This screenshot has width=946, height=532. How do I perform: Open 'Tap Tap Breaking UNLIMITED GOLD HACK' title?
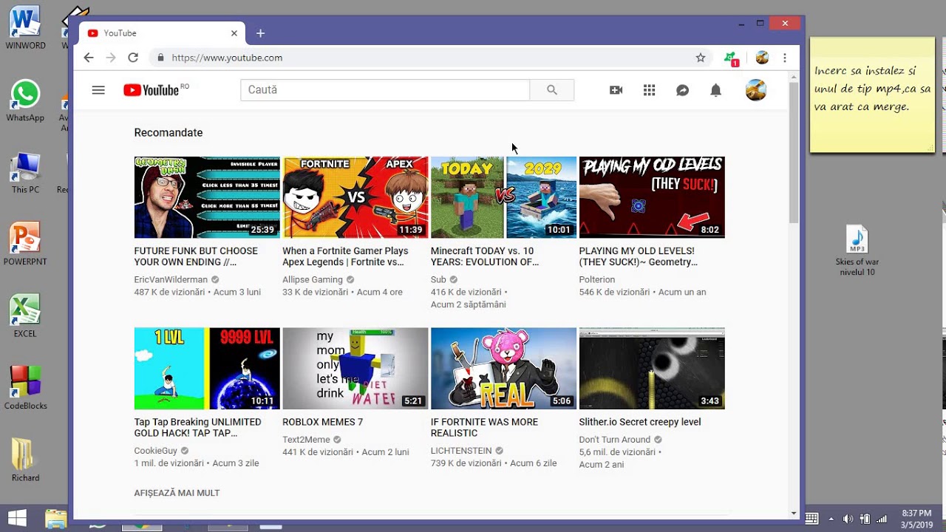tap(197, 428)
